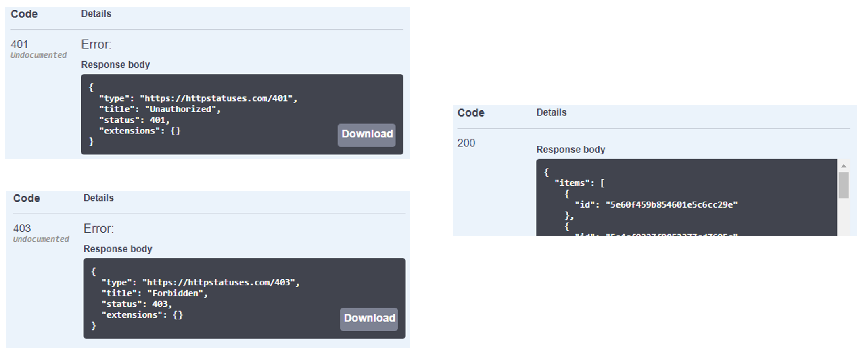Download the 403 Forbidden response body
This screenshot has width=863, height=356.
click(369, 319)
